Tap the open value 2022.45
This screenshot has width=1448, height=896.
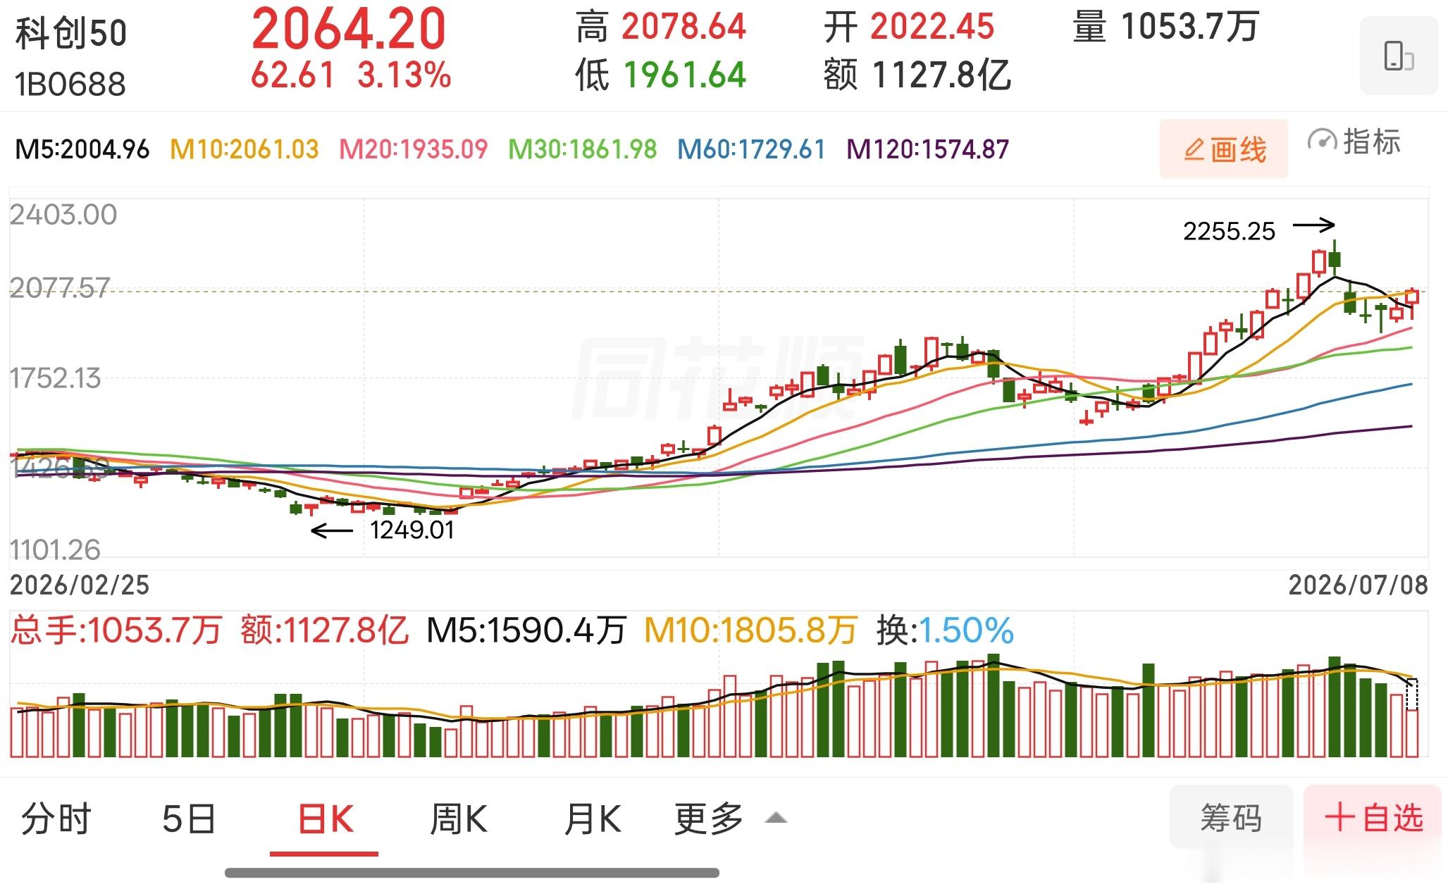(932, 27)
